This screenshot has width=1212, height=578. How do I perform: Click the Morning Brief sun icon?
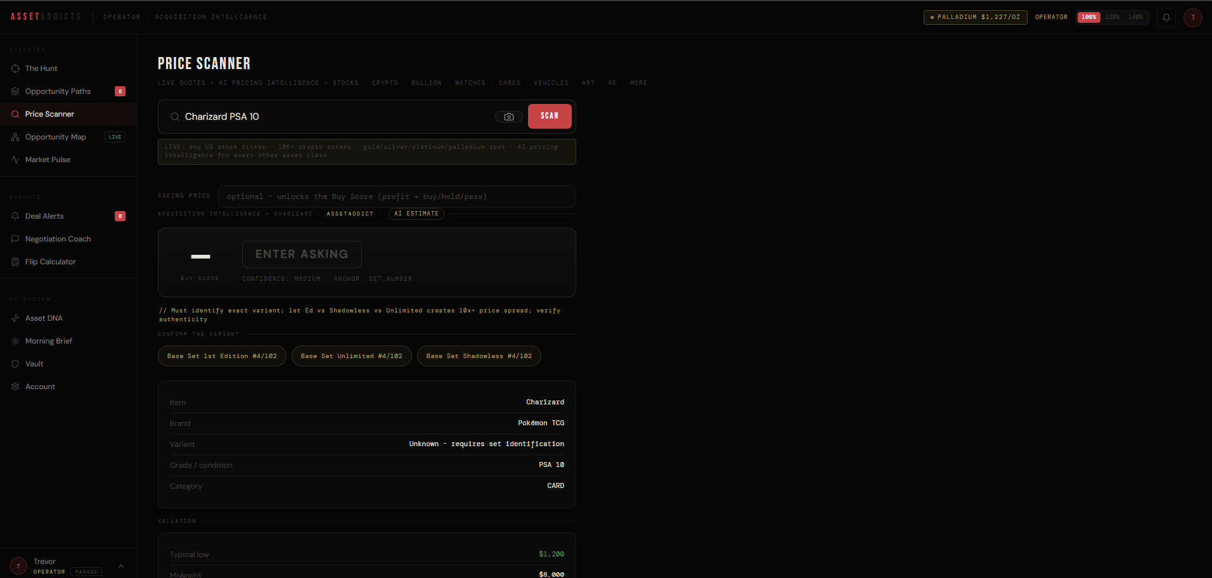point(15,341)
